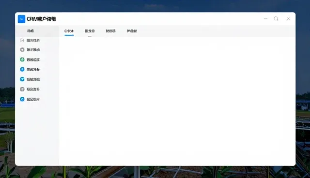Open the second sidebar item with gray rounded icon
This screenshot has height=178, width=310.
tap(30, 50)
